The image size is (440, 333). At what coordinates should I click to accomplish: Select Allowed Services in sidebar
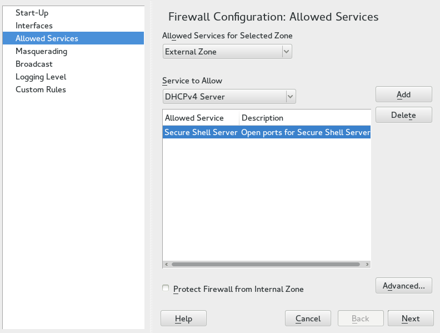click(47, 38)
